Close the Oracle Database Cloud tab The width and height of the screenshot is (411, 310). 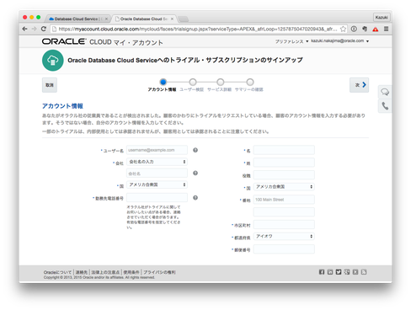(x=172, y=19)
